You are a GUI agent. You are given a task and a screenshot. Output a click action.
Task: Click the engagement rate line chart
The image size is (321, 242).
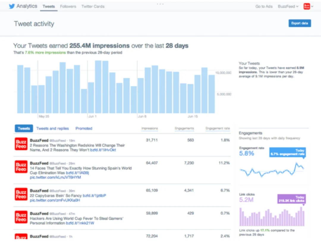coord(272,170)
